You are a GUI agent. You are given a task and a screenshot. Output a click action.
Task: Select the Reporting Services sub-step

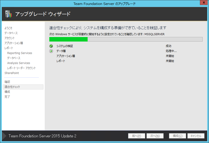[20, 53]
